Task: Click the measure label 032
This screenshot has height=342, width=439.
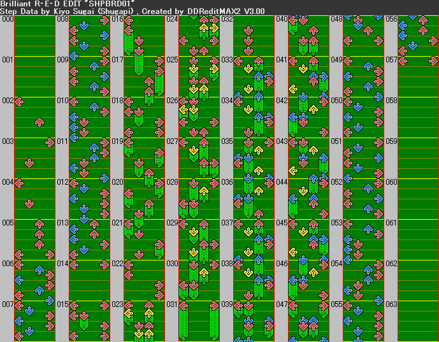Action: [x=227, y=19]
